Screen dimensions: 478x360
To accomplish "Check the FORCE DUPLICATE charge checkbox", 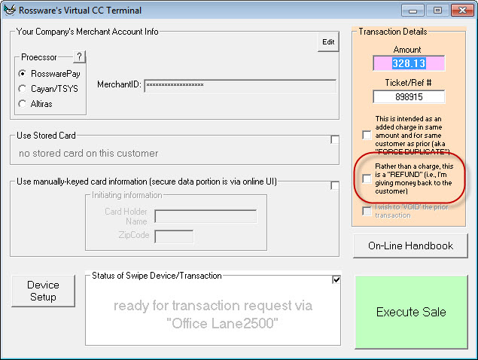I will (367, 136).
